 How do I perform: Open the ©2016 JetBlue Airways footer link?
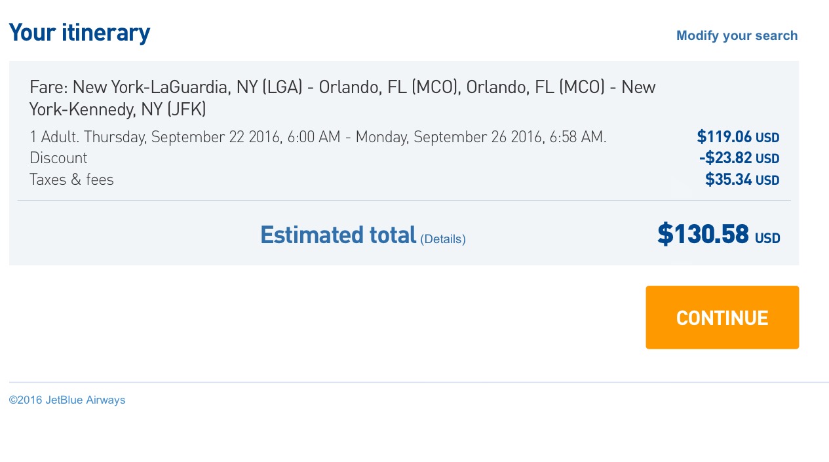pyautogui.click(x=67, y=400)
